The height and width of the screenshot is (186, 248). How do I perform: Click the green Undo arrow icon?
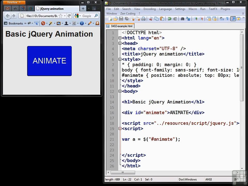(169, 19)
